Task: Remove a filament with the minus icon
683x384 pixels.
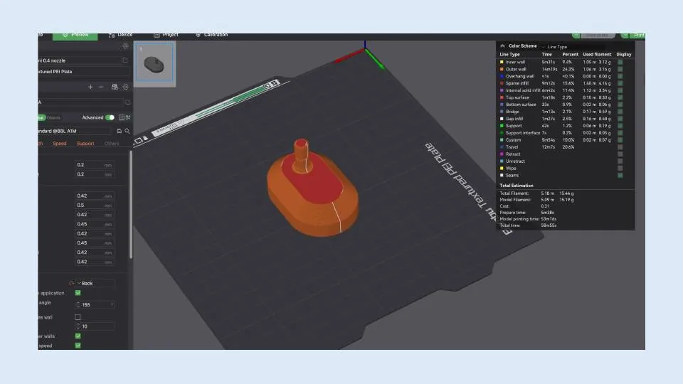Action: coord(101,87)
